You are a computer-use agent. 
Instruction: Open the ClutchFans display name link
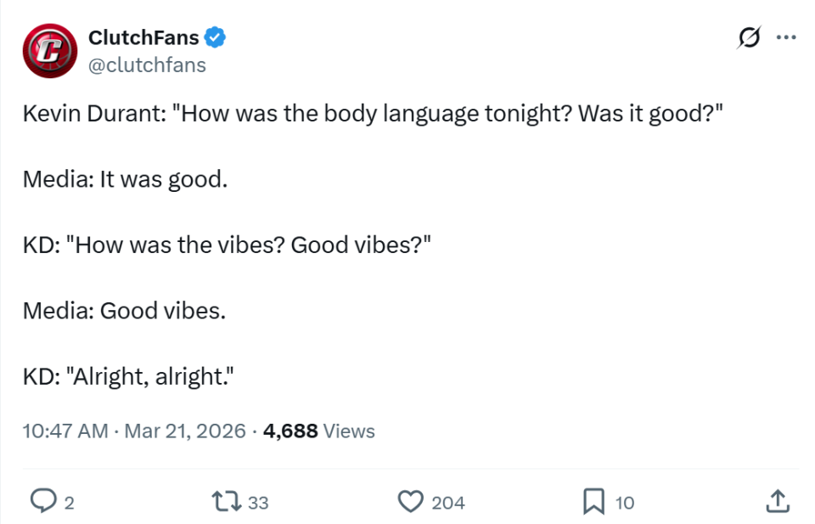pos(143,37)
